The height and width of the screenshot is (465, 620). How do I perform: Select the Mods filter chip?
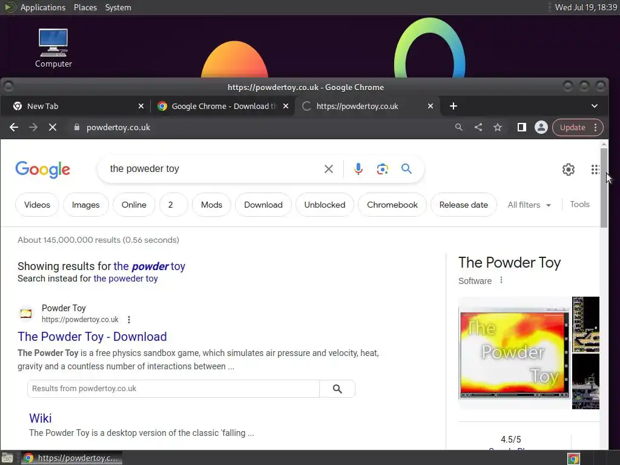(x=211, y=205)
